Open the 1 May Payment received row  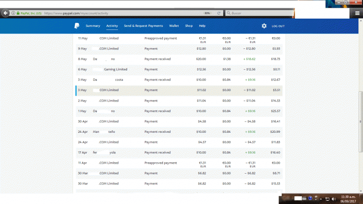point(179,111)
